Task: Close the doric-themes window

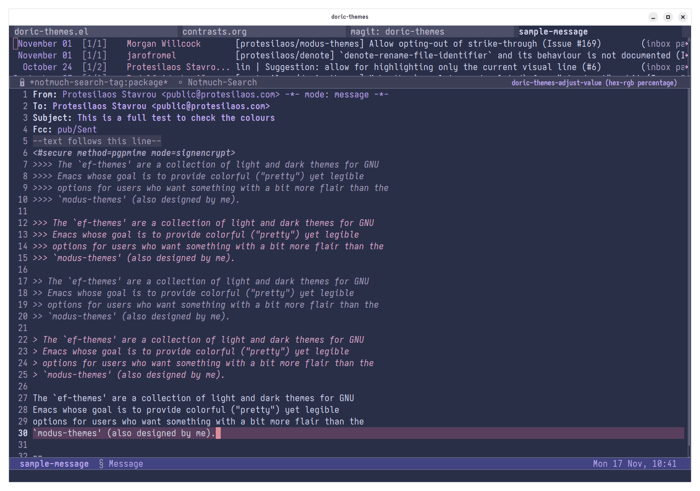Action: [x=683, y=17]
